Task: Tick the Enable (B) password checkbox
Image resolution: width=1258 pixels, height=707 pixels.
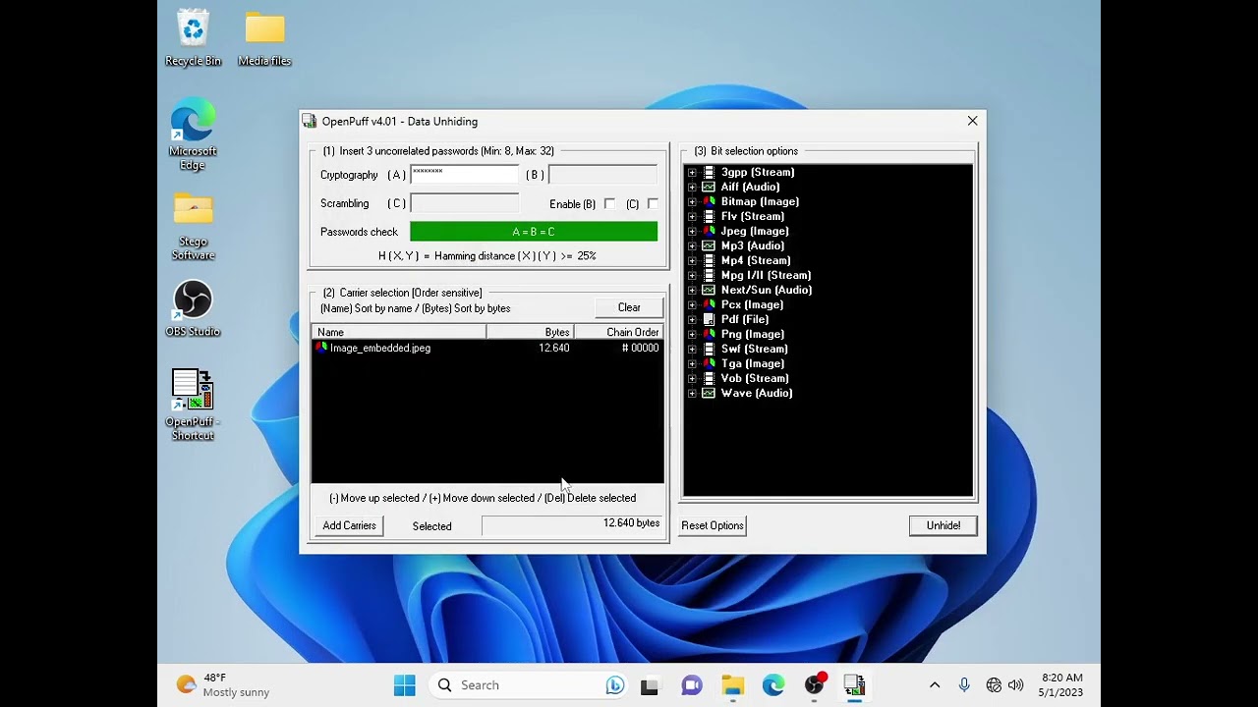Action: [609, 203]
